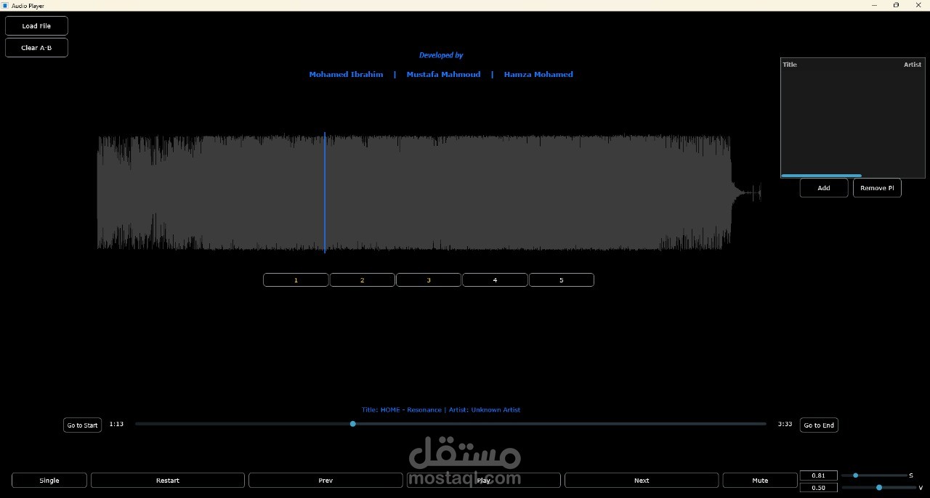Clear the A-B loop selection
The width and height of the screenshot is (930, 498).
tap(36, 47)
